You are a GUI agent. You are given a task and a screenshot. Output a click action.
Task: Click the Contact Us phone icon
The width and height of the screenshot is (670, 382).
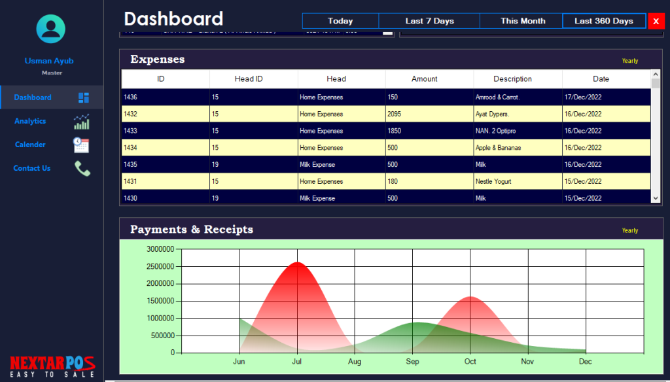(x=82, y=168)
